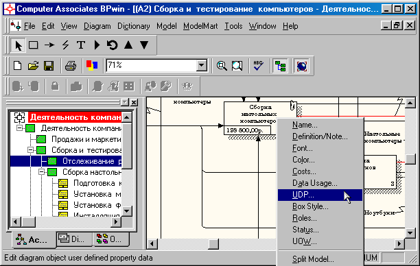Select the Activity Box tool
This screenshot has width=420, height=266.
coord(33,45)
